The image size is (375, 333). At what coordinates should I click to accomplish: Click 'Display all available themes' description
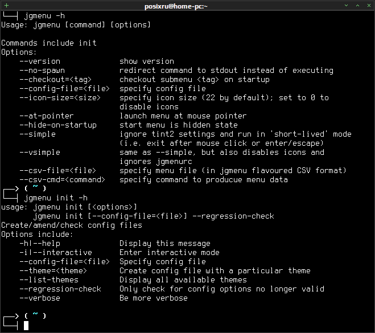tap(183, 280)
